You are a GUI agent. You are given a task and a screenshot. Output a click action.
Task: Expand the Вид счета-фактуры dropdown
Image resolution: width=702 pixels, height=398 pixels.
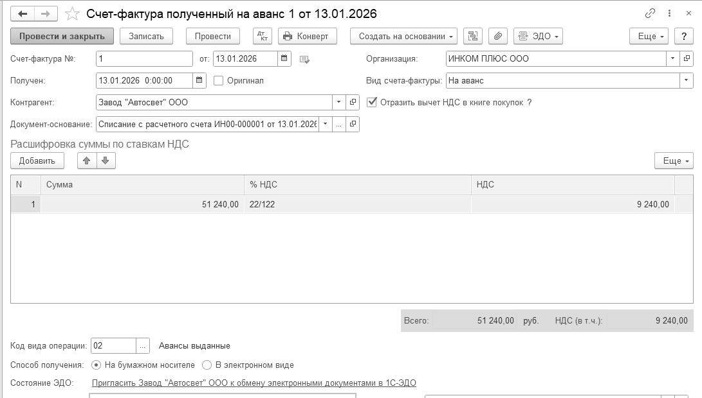point(687,80)
